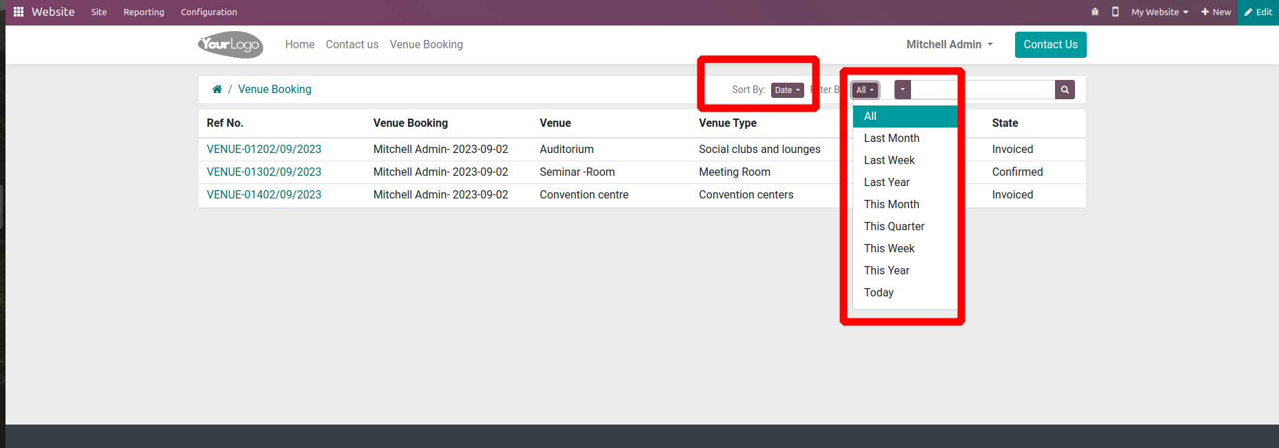1279x448 pixels.
Task: Filter bookings by Last Week
Action: click(x=905, y=161)
